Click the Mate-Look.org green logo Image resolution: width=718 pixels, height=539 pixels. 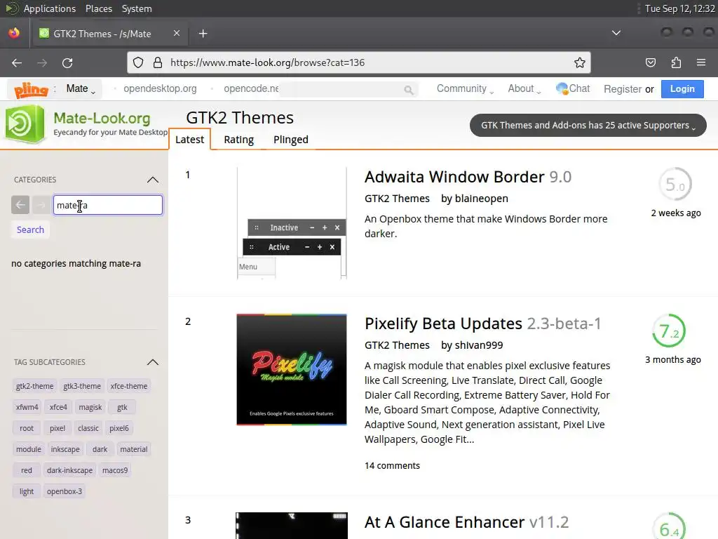(x=25, y=124)
